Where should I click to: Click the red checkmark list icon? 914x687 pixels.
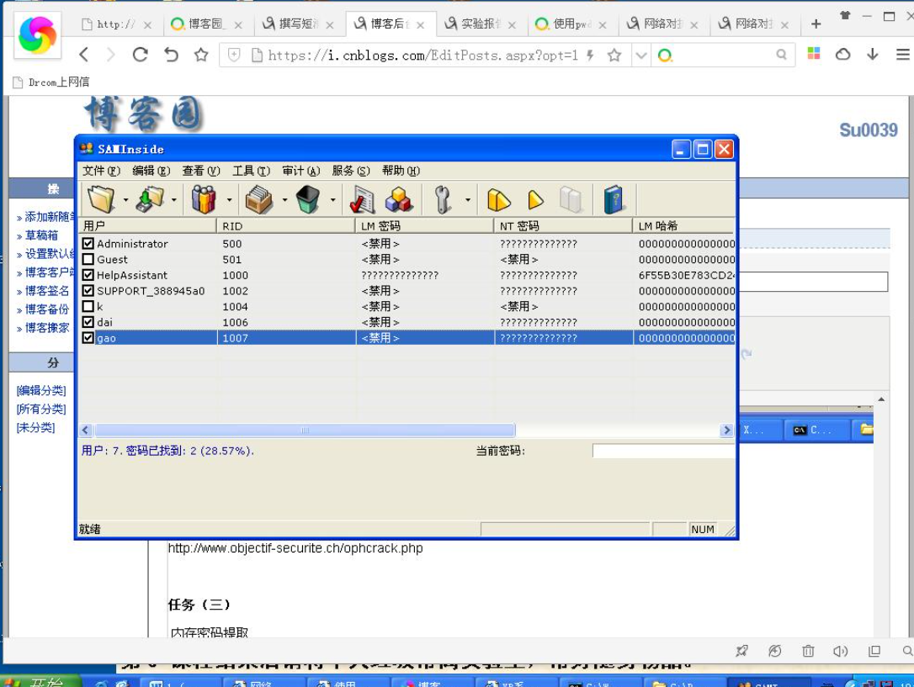click(x=363, y=199)
